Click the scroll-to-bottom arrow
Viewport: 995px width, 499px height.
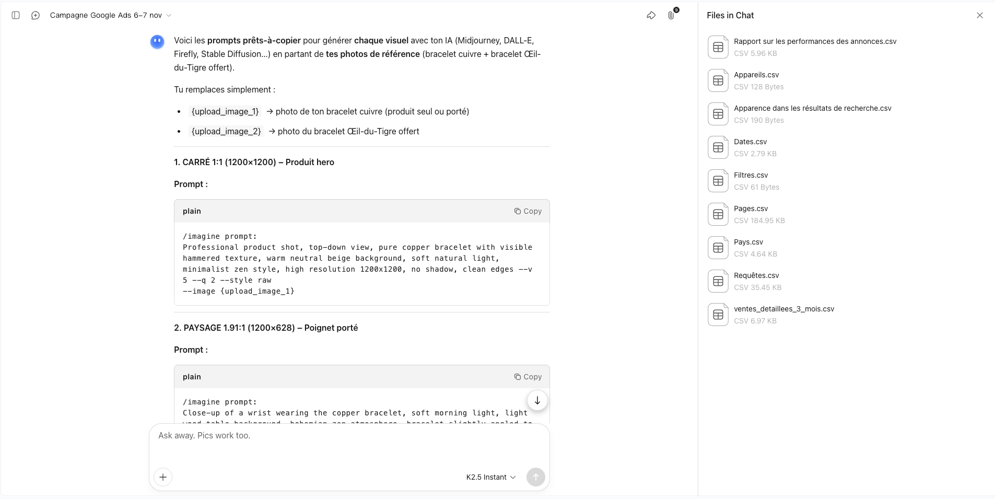click(536, 400)
